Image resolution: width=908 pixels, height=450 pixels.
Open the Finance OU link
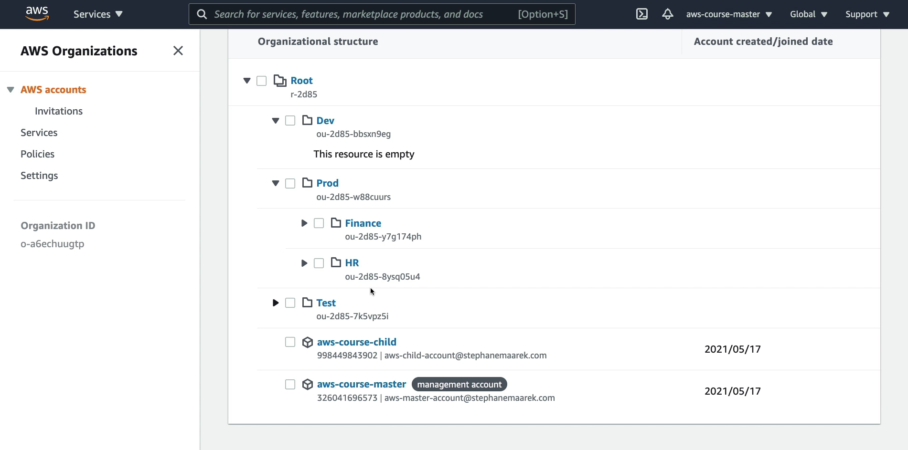point(363,223)
